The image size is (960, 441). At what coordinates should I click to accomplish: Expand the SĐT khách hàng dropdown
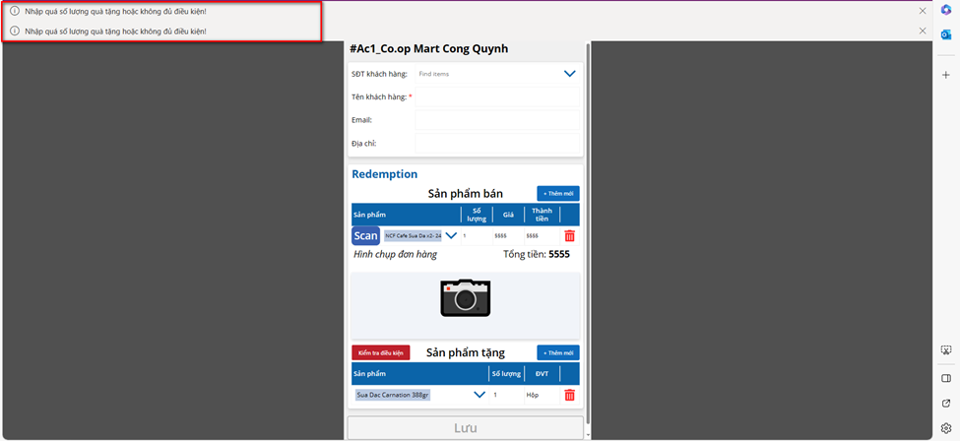tap(569, 74)
